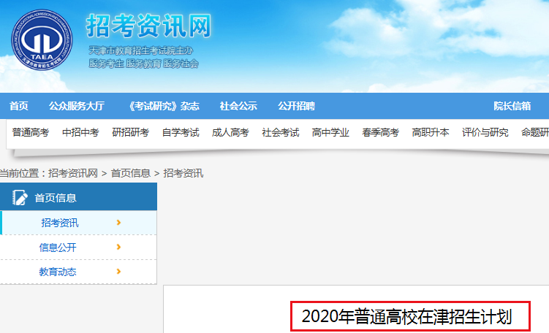Image resolution: width=549 pixels, height=333 pixels.
Task: Select 春季高考 sub-navigation tab
Action: pos(381,133)
